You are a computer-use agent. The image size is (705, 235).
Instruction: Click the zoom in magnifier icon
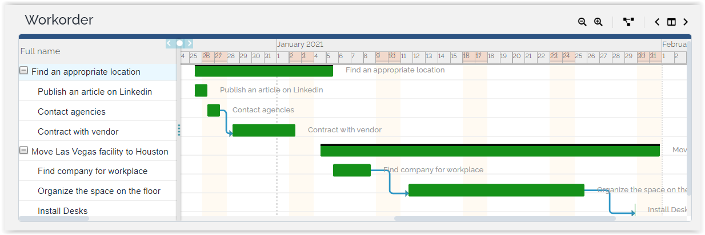[598, 22]
